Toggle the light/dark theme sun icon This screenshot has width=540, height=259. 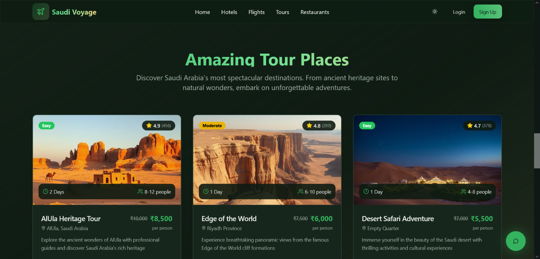tap(435, 12)
